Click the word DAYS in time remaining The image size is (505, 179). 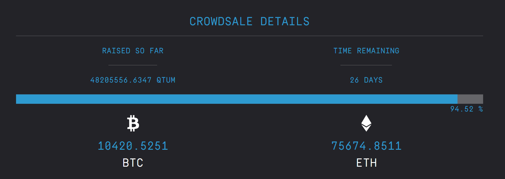(373, 80)
